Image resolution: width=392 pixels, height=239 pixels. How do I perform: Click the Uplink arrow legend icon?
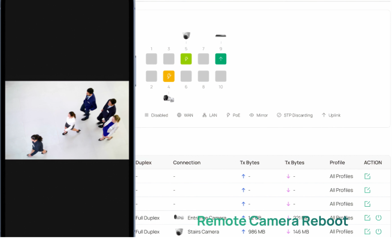point(324,115)
